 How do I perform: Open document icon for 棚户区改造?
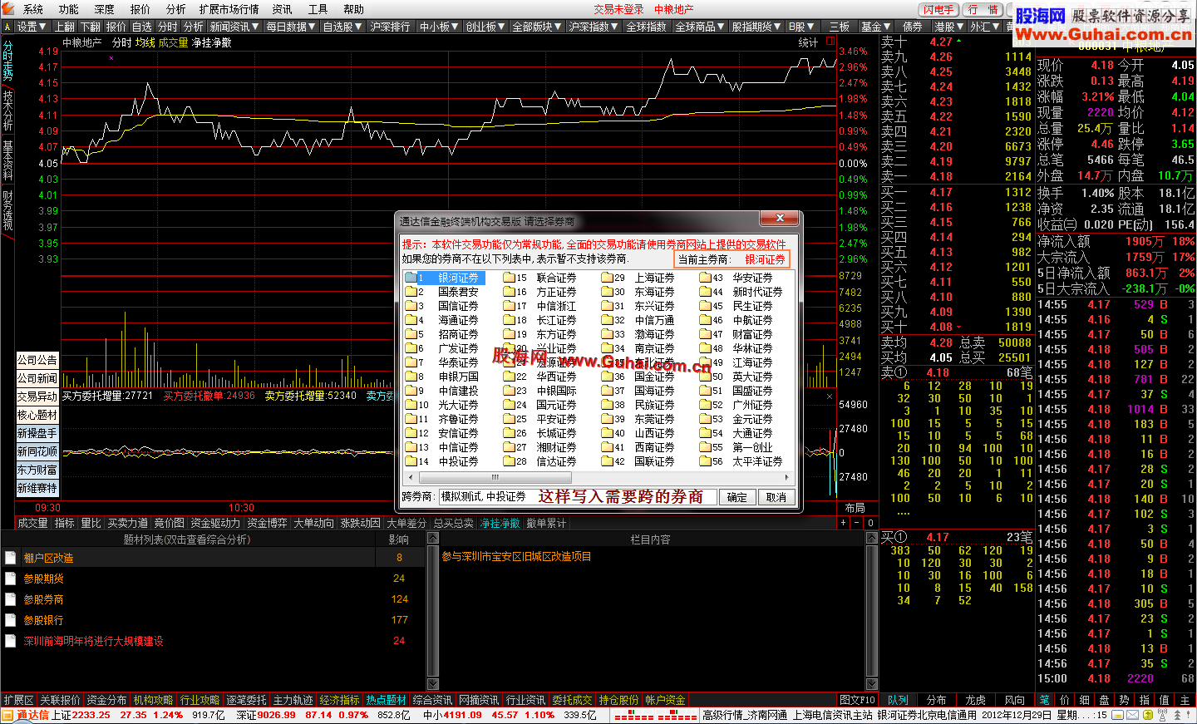[11, 558]
